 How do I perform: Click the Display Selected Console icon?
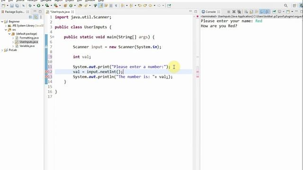[279, 12]
